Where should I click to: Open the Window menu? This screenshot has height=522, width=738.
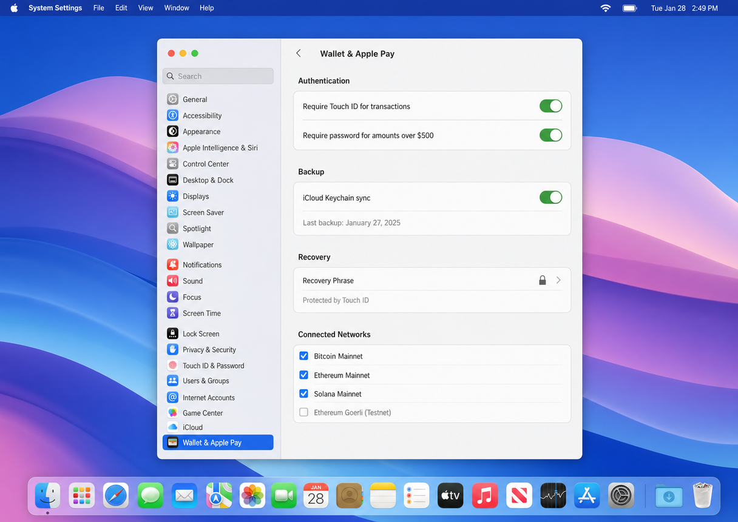(177, 8)
